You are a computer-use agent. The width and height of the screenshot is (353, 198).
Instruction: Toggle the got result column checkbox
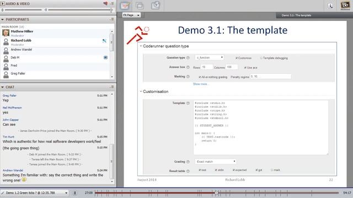(x=256, y=170)
